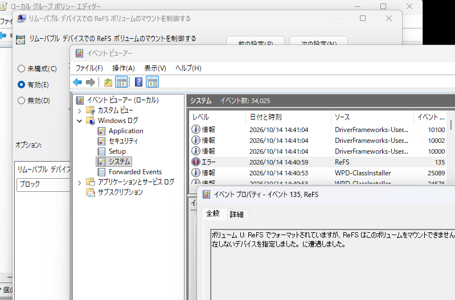Sort events by レベル column header
Viewport: 455px width, 300px height.
tap(218, 117)
